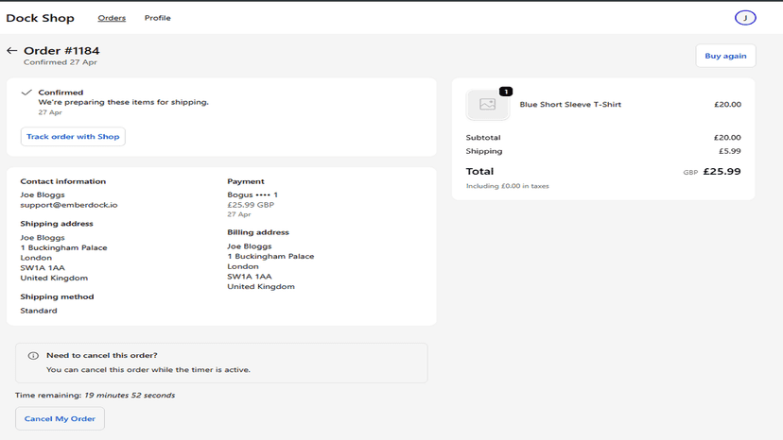Click the Dock Shop logo text
This screenshot has width=783, height=440.
pyautogui.click(x=40, y=18)
